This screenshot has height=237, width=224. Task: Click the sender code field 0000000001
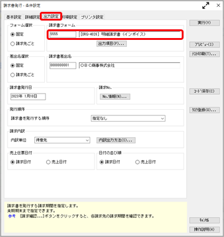click(63, 65)
